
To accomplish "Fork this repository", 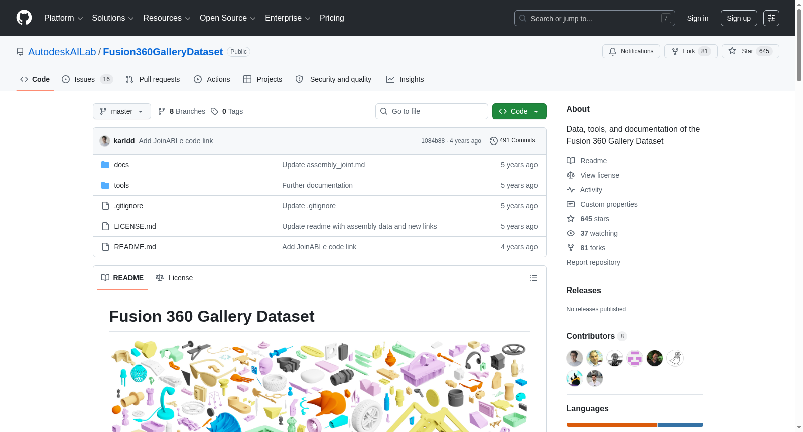I will point(691,51).
